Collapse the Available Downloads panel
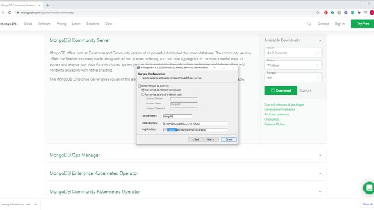374x210 pixels. click(320, 41)
